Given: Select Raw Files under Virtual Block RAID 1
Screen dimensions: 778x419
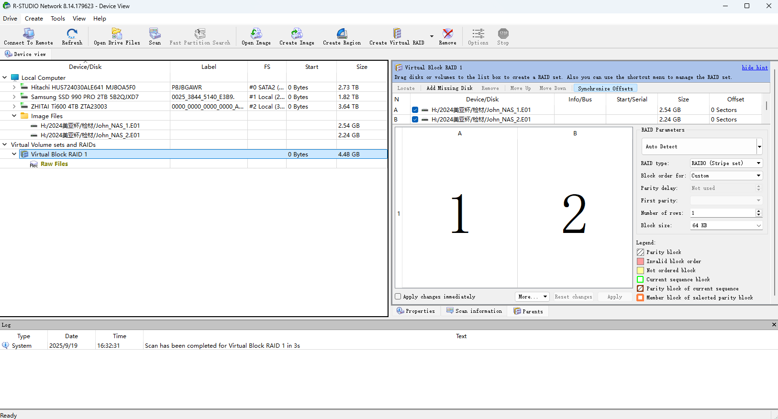Looking at the screenshot, I should pos(54,164).
